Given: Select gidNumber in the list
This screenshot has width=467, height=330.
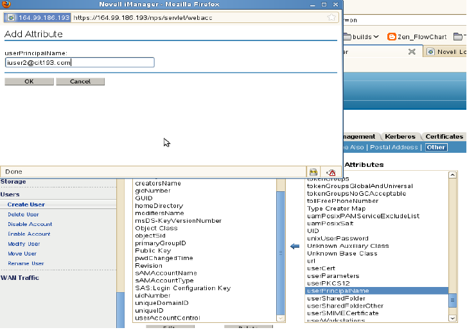Looking at the screenshot, I should pos(153,191).
